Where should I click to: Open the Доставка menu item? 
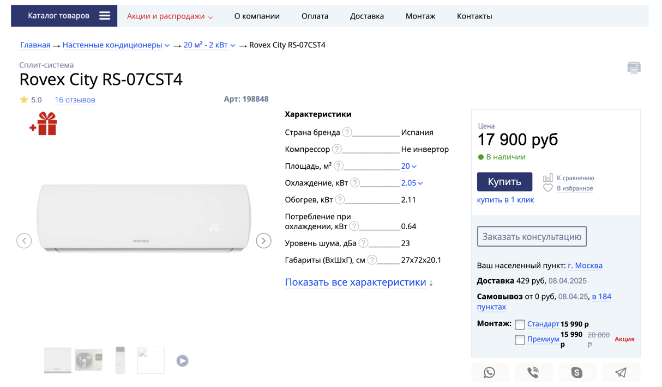(x=367, y=16)
